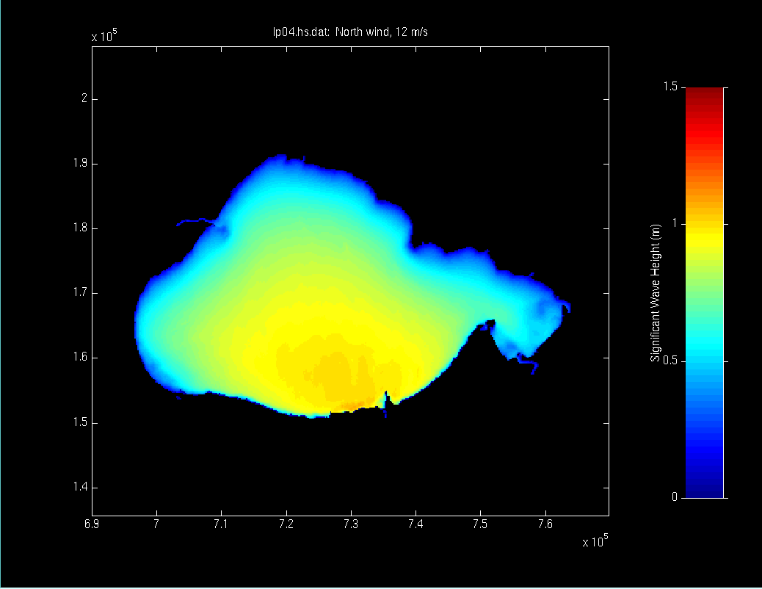The image size is (762, 589).
Task: Click the x-axis tick label 6.9
Action: pos(92,523)
